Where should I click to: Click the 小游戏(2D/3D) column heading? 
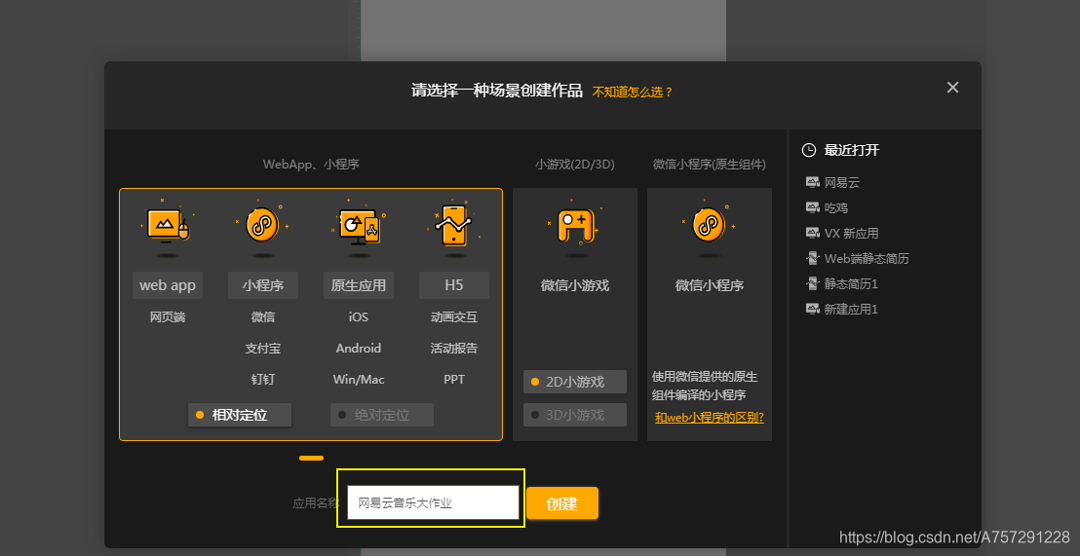575,165
